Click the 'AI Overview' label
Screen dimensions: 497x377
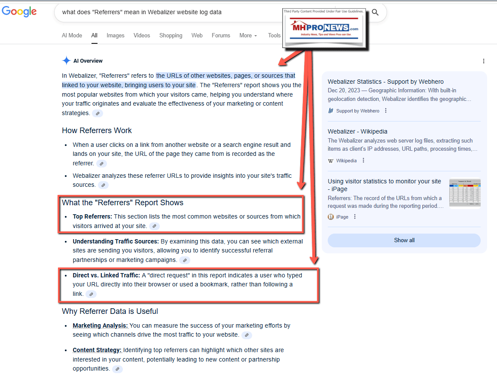[x=88, y=61]
